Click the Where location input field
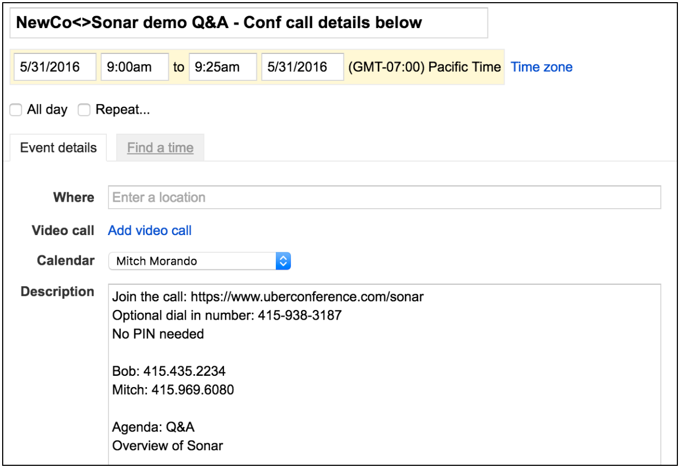 (384, 197)
